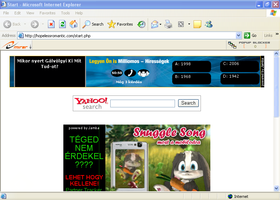Screen dimensions: 280x200
Task: Click the Windows flag logo
Action: click(x=273, y=13)
